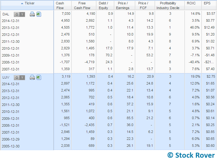
Task: Click LUV 2009 Price/Earnings value 85.5
Action: [x=130, y=118]
